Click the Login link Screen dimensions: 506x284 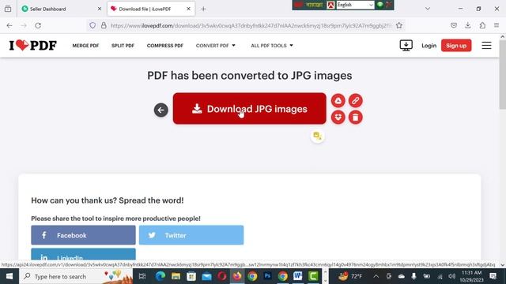click(429, 46)
